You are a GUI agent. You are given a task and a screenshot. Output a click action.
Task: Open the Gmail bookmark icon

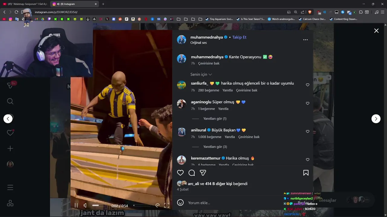pyautogui.click(x=36, y=19)
